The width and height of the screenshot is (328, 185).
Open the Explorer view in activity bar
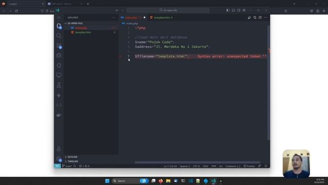click(59, 26)
